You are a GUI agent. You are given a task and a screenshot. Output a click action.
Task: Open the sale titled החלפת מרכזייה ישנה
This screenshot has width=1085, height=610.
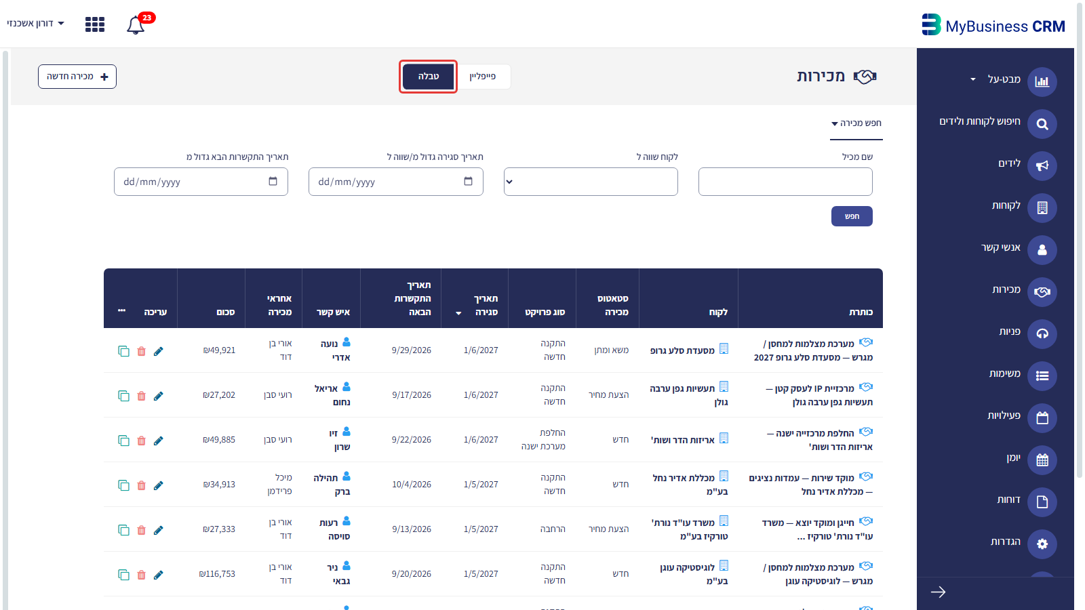point(820,440)
